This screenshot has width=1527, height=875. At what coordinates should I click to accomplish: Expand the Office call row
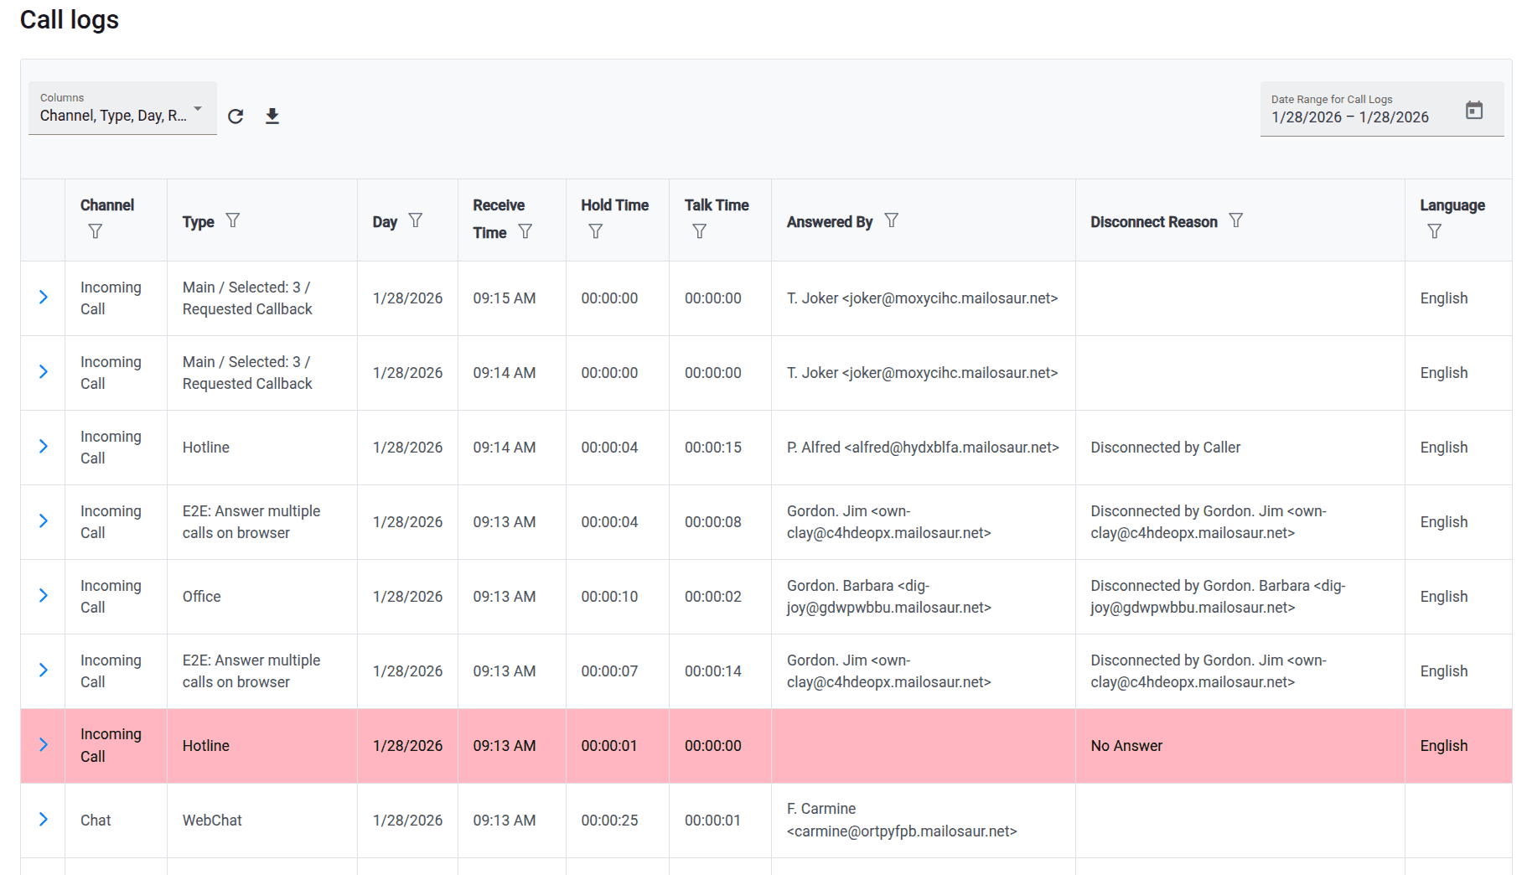pos(44,596)
